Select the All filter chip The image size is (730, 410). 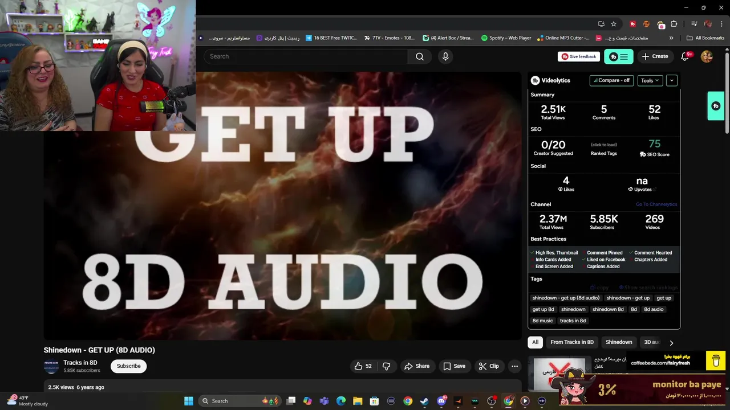point(535,342)
